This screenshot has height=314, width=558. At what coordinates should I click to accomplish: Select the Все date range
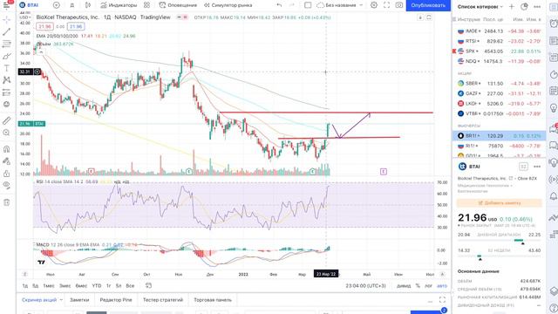tap(130, 286)
